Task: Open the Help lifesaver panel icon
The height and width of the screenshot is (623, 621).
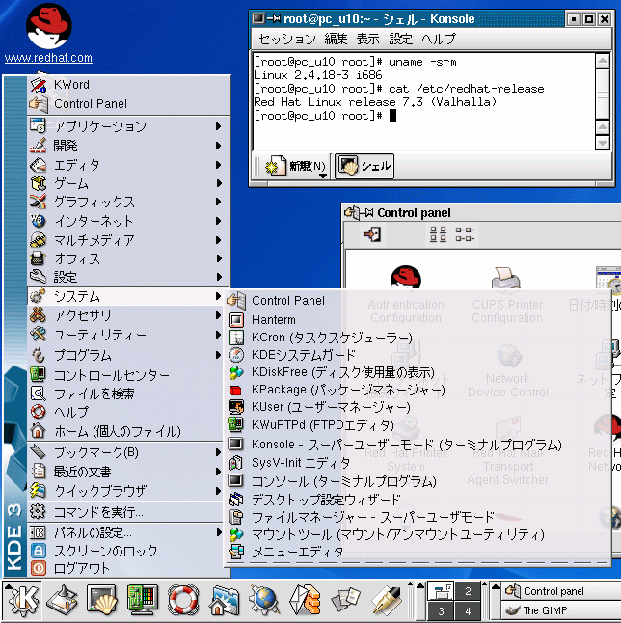Action: [x=183, y=599]
